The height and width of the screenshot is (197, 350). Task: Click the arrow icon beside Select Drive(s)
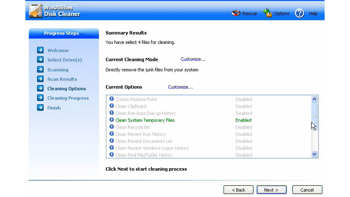40,60
